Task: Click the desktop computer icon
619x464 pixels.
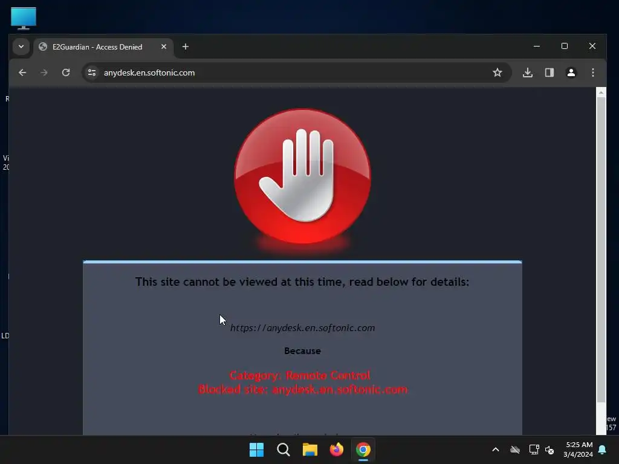Action: coord(24,18)
